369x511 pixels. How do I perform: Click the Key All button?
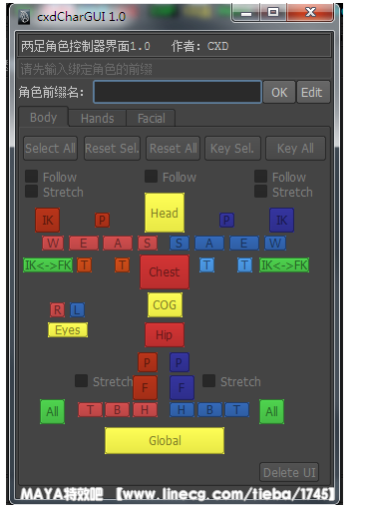[x=295, y=149]
